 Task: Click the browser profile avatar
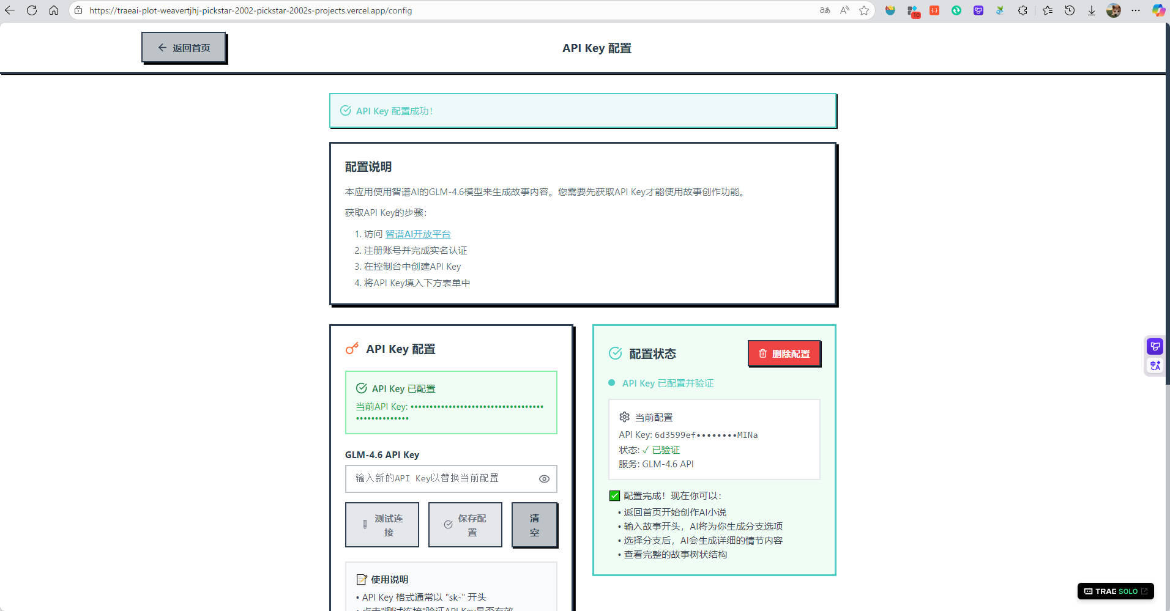coord(1114,10)
